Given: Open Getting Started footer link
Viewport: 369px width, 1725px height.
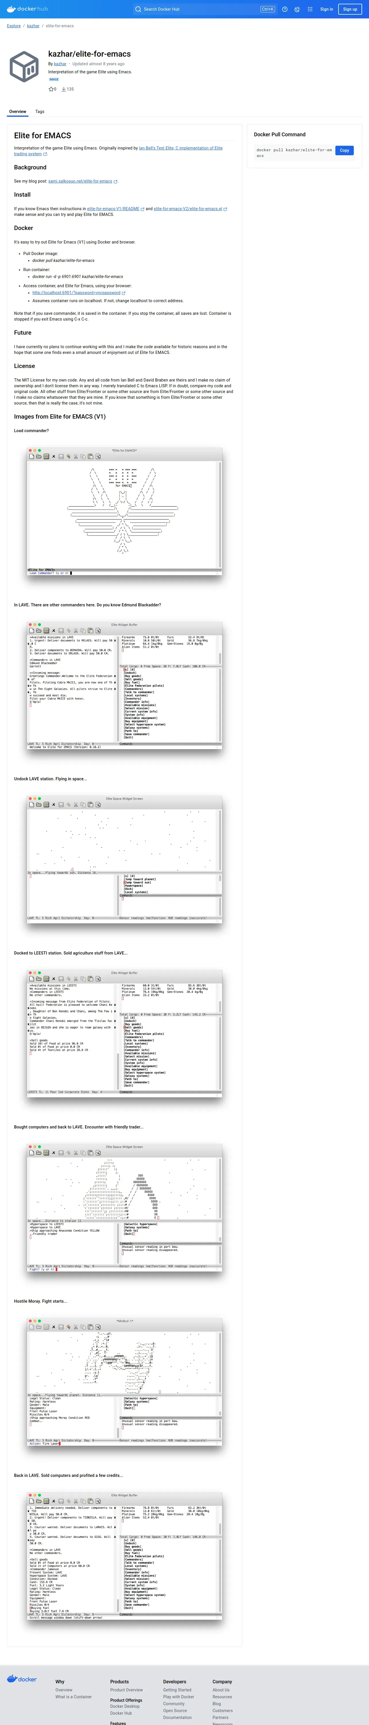Looking at the screenshot, I should (178, 1690).
